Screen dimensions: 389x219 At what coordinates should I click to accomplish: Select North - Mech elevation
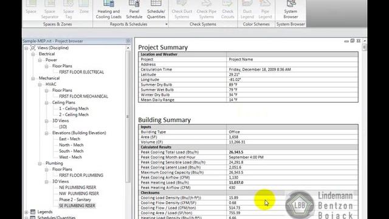[x=71, y=145]
